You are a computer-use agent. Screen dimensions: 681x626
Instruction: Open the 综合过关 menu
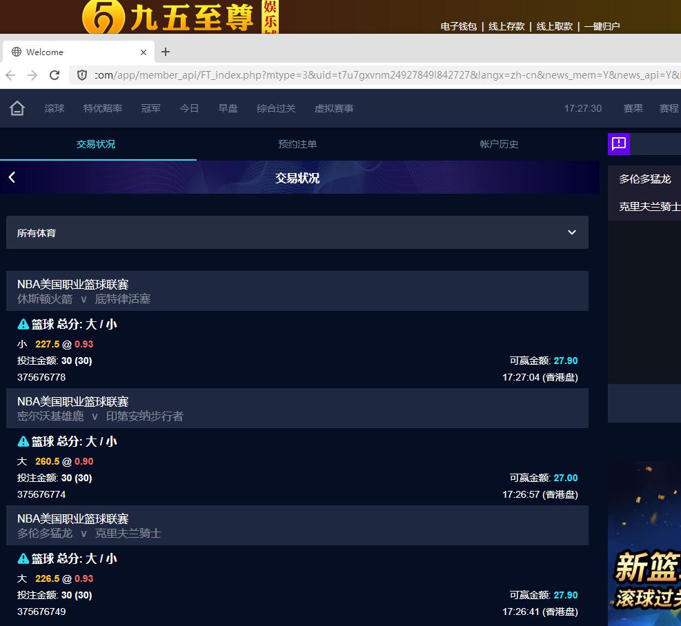(276, 108)
